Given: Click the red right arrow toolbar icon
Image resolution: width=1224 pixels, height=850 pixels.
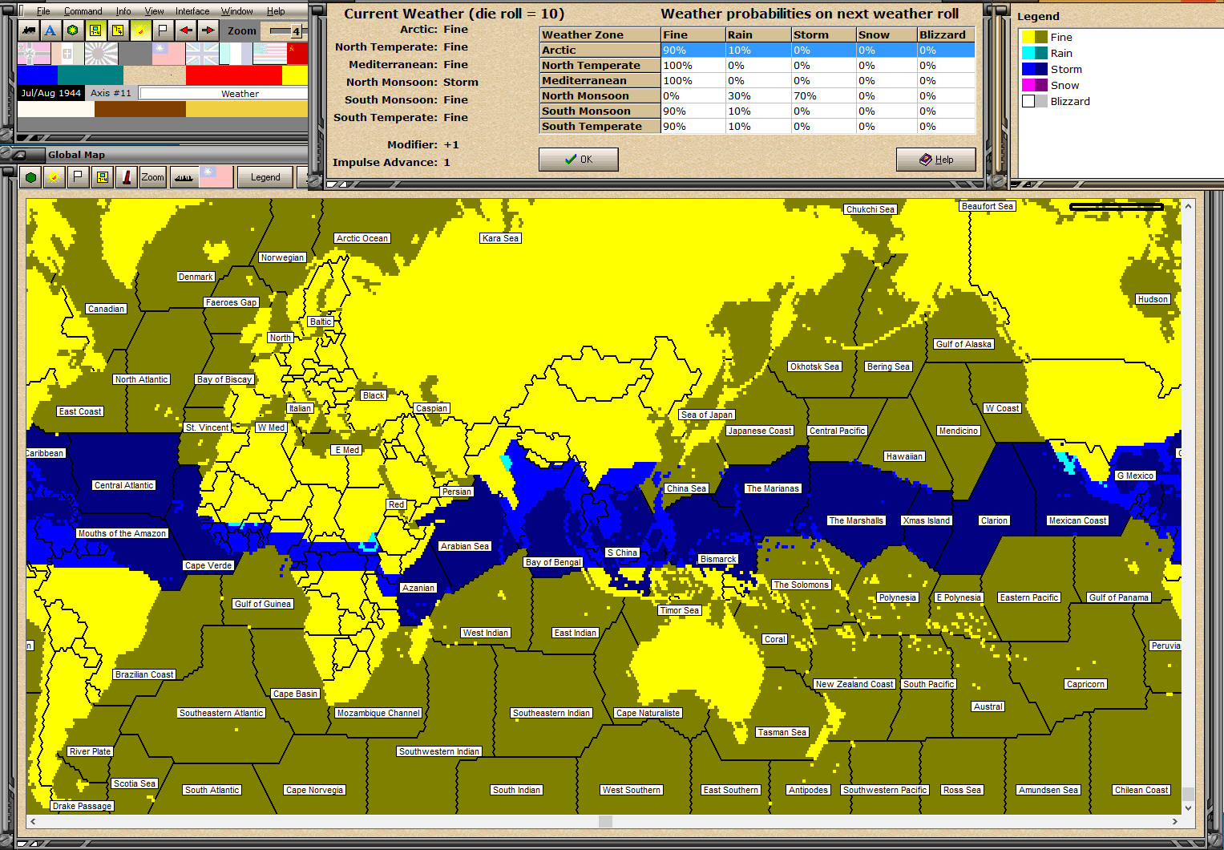Looking at the screenshot, I should [x=208, y=30].
